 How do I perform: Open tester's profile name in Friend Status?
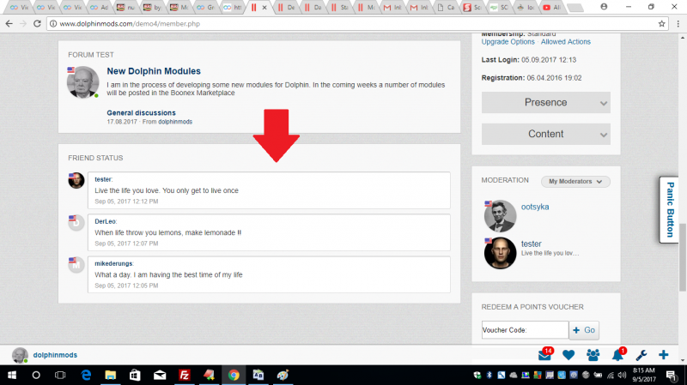103,179
